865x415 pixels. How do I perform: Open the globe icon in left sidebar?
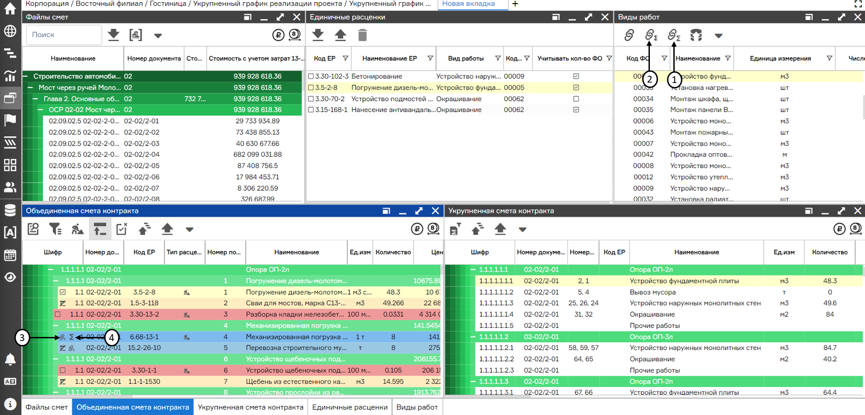pyautogui.click(x=10, y=31)
